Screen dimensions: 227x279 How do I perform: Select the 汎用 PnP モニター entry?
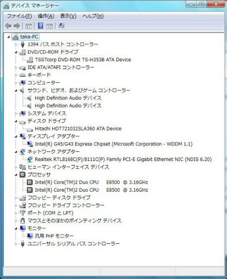click(x=54, y=236)
